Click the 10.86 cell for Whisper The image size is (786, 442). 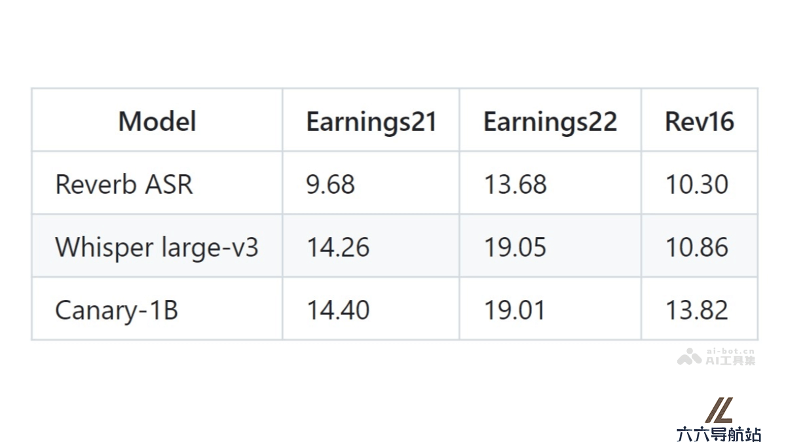click(x=697, y=248)
